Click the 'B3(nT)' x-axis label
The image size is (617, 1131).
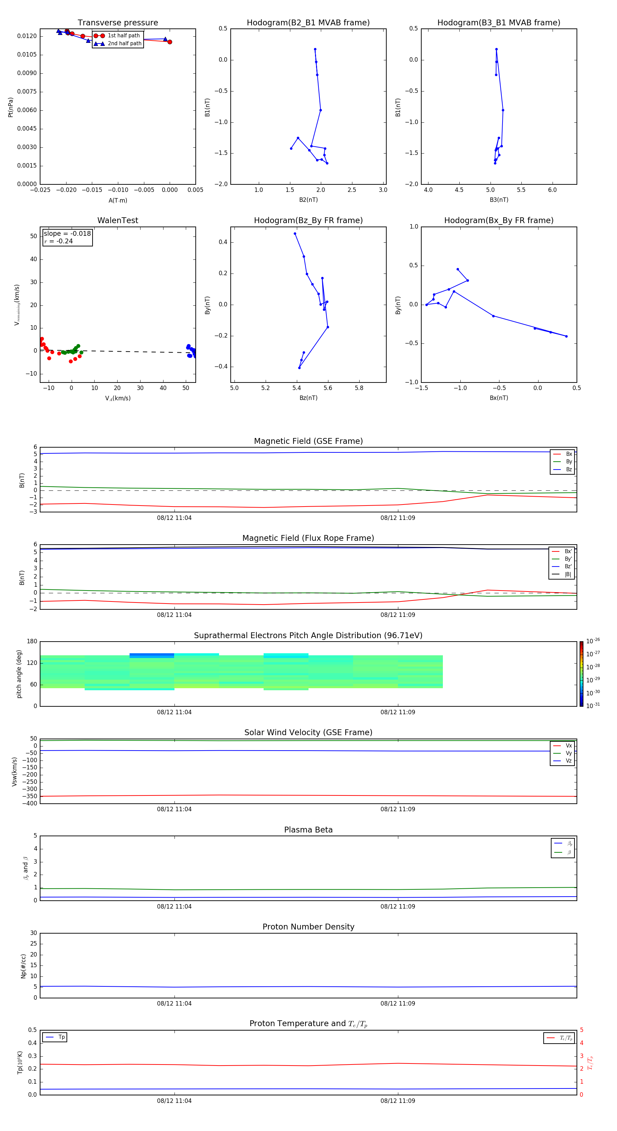point(499,200)
